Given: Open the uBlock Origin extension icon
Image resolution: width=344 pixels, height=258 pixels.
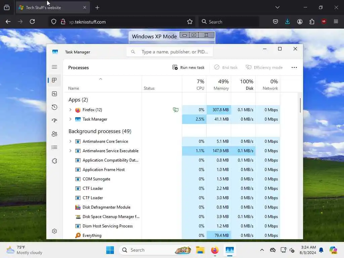Looking at the screenshot, I should point(324,21).
